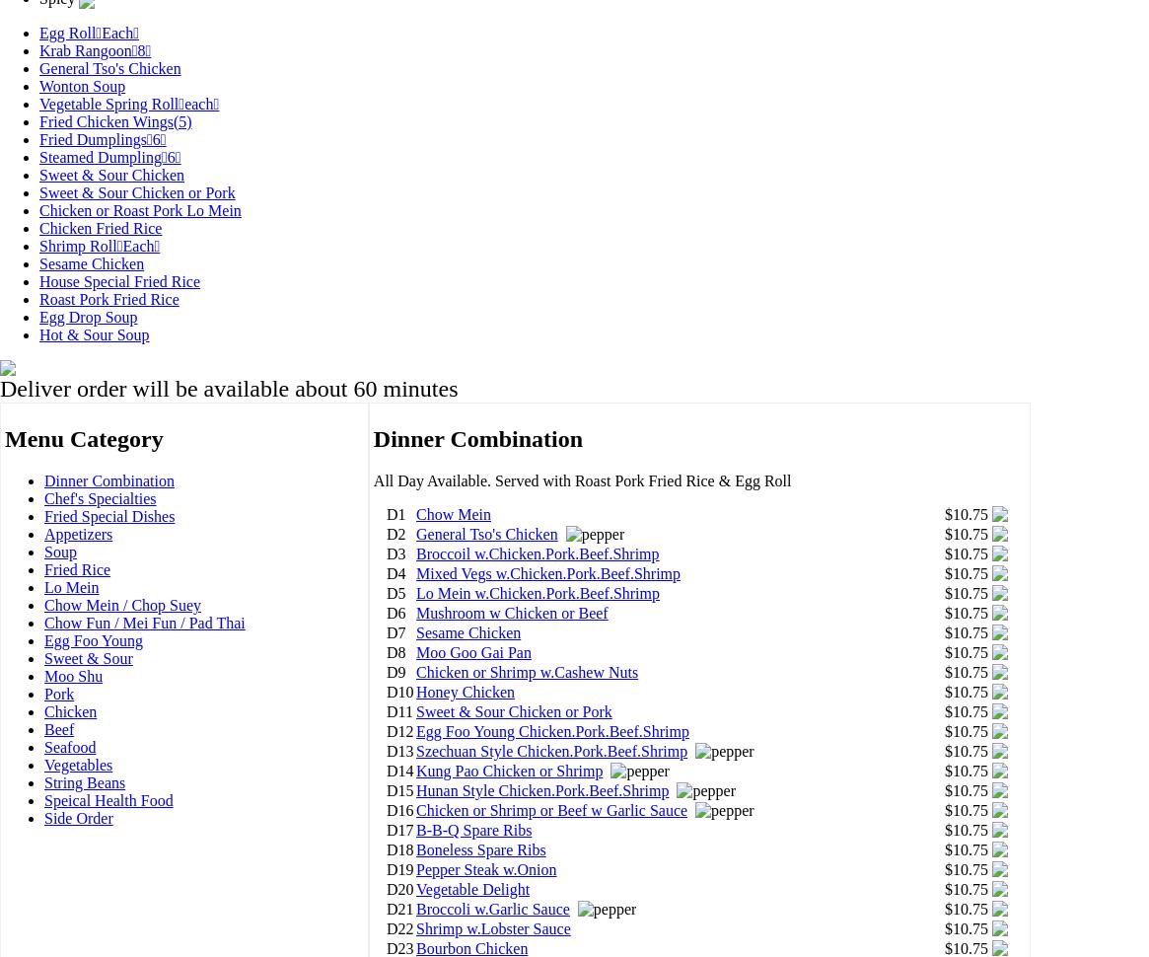
Task: Click the pepper icon next to General Tso's Chicken D2
Action: (595, 535)
